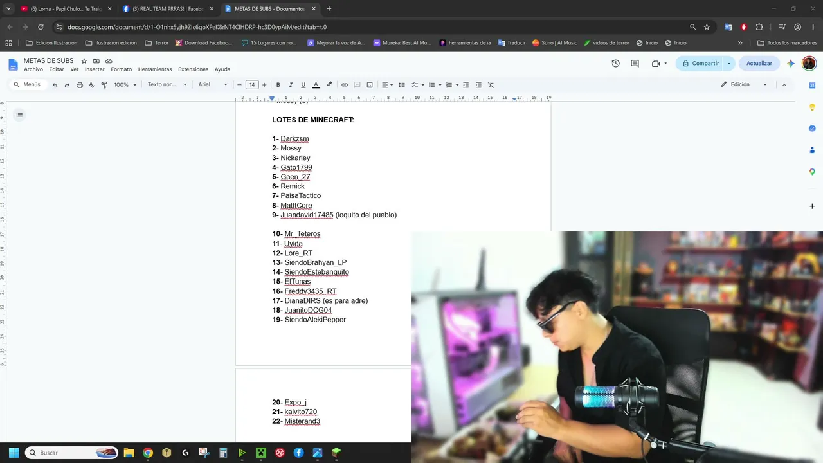
Task: Open the text alignment dropdown
Action: coord(386,85)
